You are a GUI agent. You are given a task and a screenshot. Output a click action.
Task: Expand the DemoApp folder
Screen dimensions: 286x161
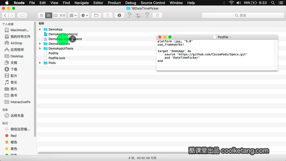pyautogui.click(x=40, y=29)
